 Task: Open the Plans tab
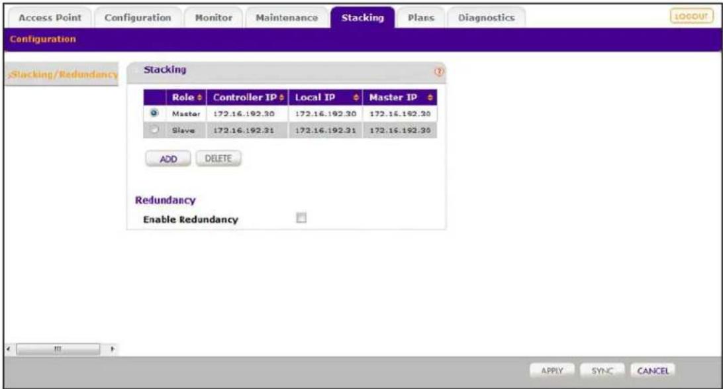421,17
